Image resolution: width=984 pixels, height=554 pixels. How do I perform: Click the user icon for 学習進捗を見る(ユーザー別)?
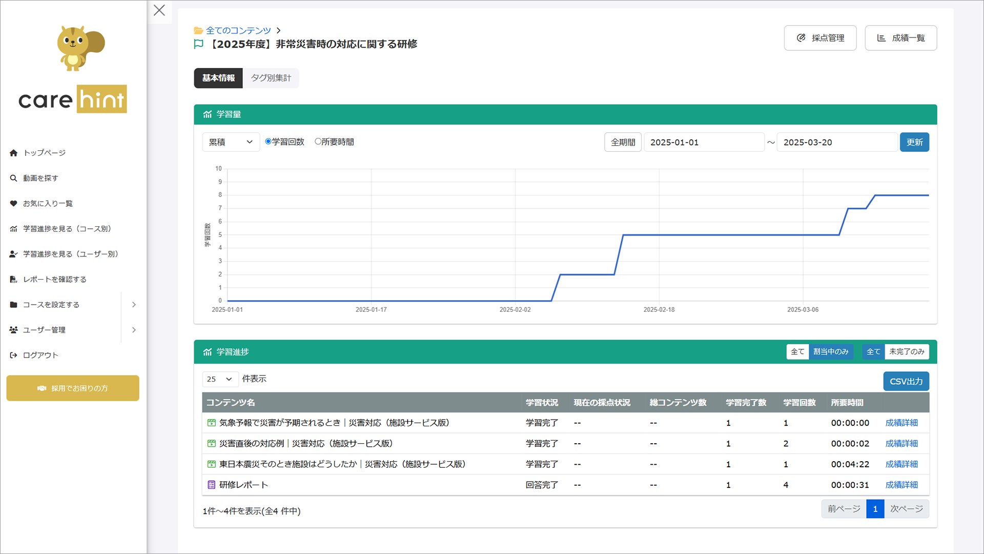(13, 254)
